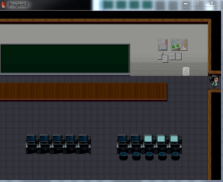Click the Project2 window title text

[x=18, y=5]
